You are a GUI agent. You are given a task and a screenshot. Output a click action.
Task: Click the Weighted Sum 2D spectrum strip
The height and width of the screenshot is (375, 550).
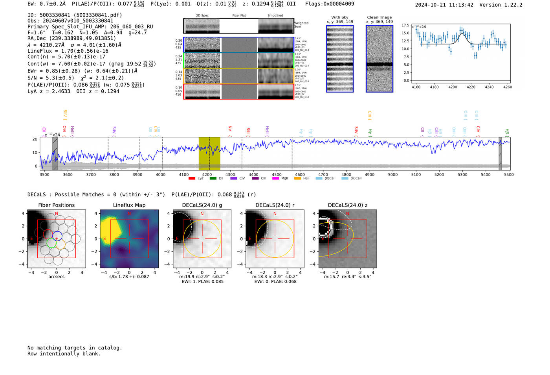tap(239, 26)
